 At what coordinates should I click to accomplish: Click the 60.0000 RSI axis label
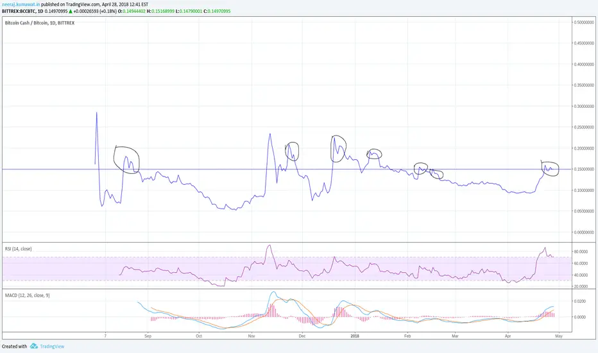pos(581,263)
